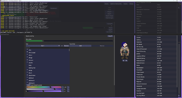
Task: Click the hair Search input field
Action: [x=47, y=48]
